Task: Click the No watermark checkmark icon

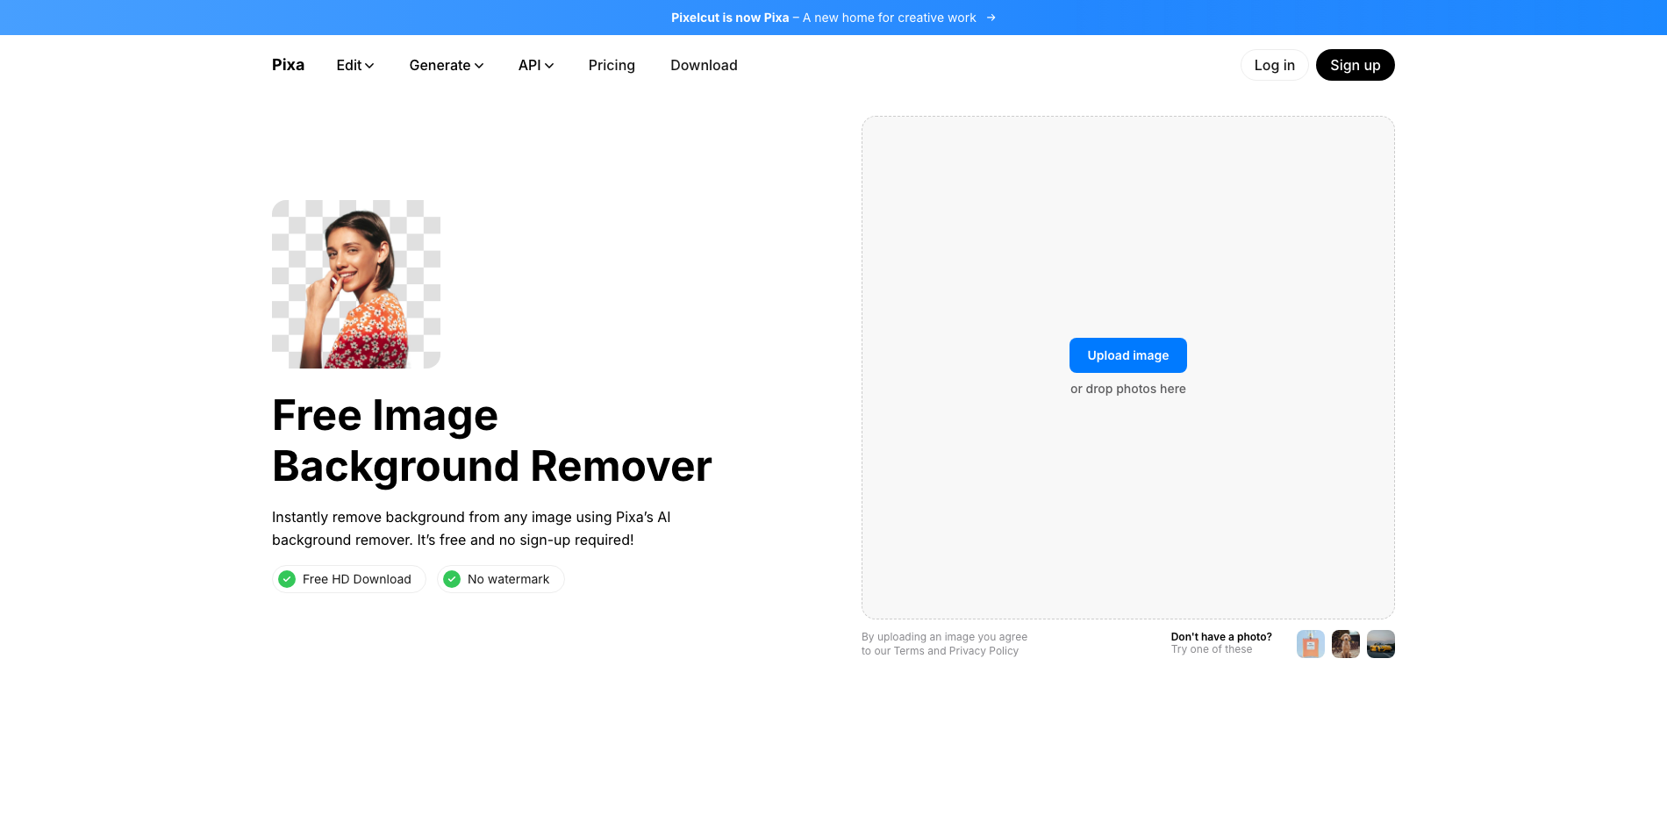Action: 452,579
